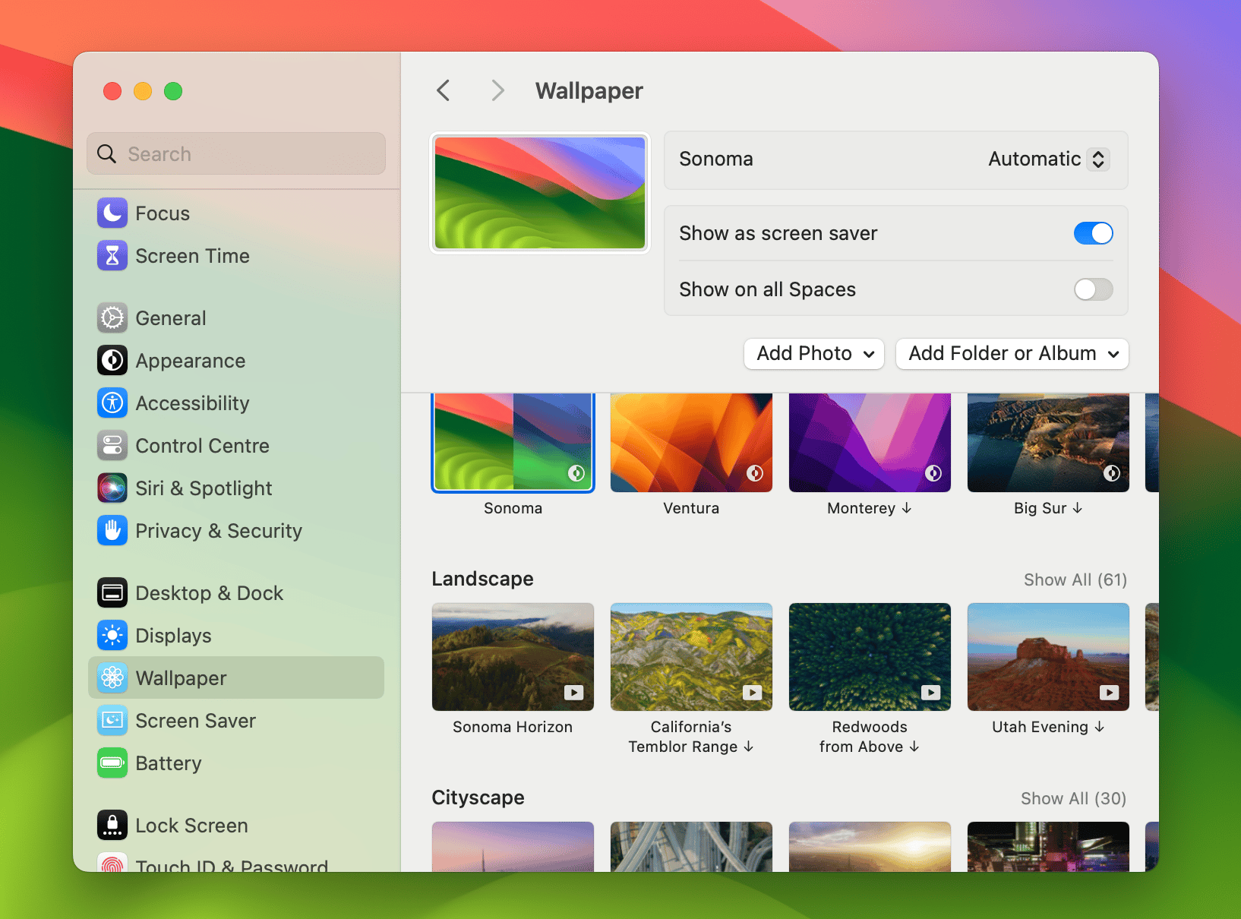Pick the Monterey wallpaper thumbnail
The width and height of the screenshot is (1241, 919).
pos(870,443)
